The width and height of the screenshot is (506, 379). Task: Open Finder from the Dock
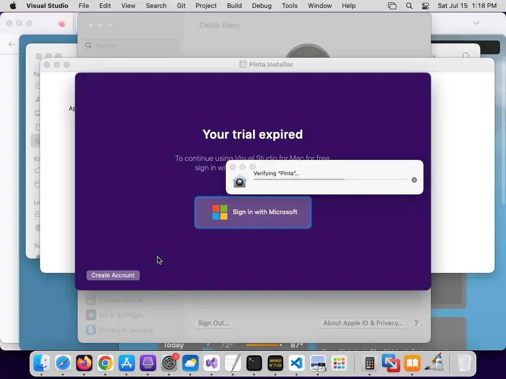pos(42,363)
